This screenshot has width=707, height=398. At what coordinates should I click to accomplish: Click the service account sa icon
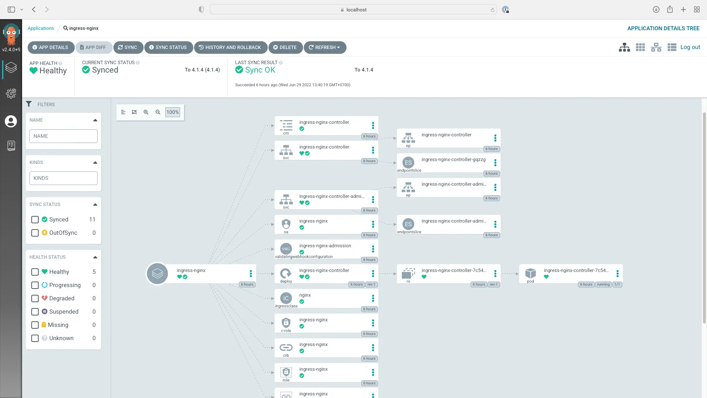pyautogui.click(x=286, y=224)
